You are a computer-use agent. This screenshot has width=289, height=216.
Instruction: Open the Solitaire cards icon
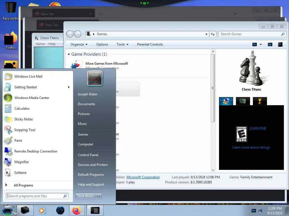[8, 173]
